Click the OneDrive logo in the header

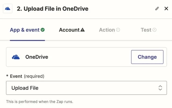(8, 9)
